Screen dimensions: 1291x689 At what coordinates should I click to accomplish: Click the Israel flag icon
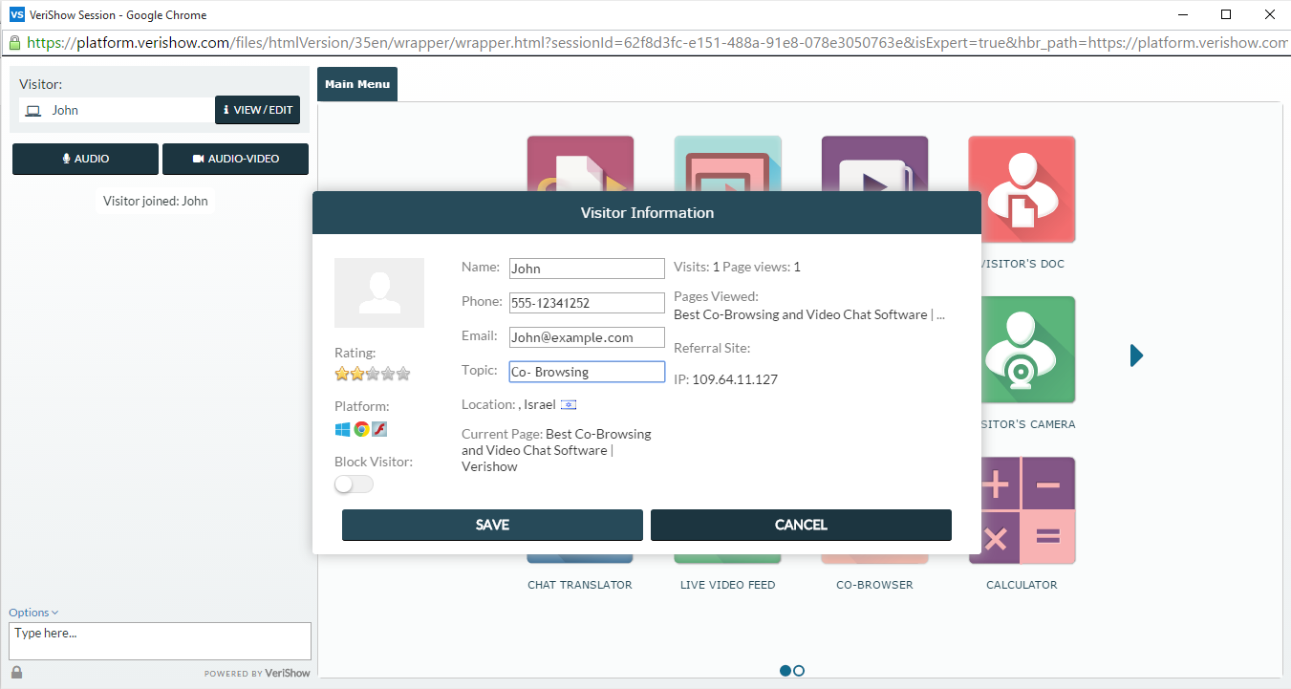(x=568, y=405)
